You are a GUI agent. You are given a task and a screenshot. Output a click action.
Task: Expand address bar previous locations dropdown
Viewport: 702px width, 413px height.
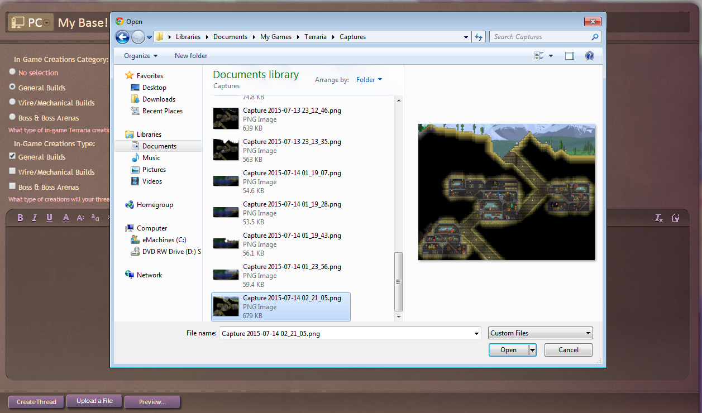[x=466, y=37]
